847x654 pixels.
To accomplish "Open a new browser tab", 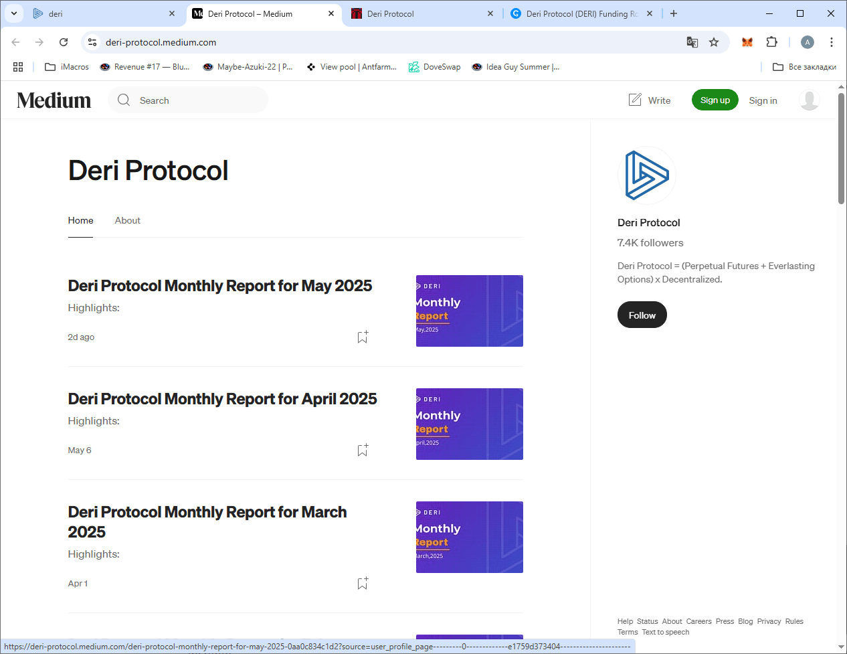I will pos(674,13).
